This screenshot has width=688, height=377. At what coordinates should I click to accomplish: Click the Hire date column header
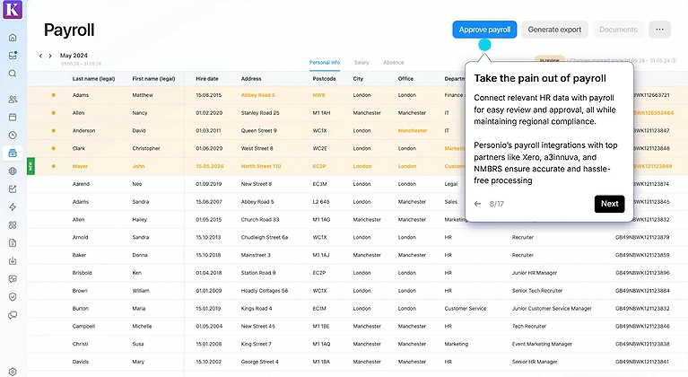tap(207, 79)
